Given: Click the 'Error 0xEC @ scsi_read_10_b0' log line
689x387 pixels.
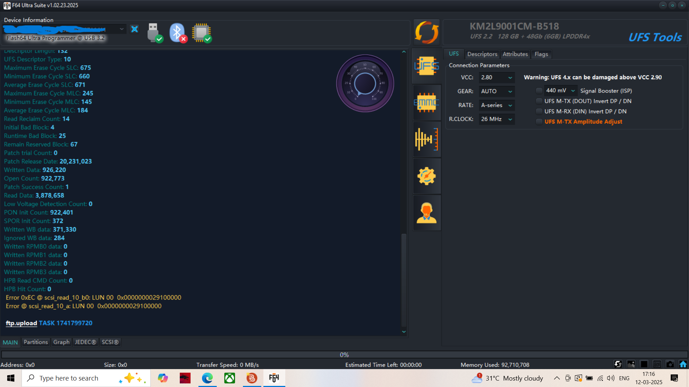Looking at the screenshot, I should (x=93, y=297).
